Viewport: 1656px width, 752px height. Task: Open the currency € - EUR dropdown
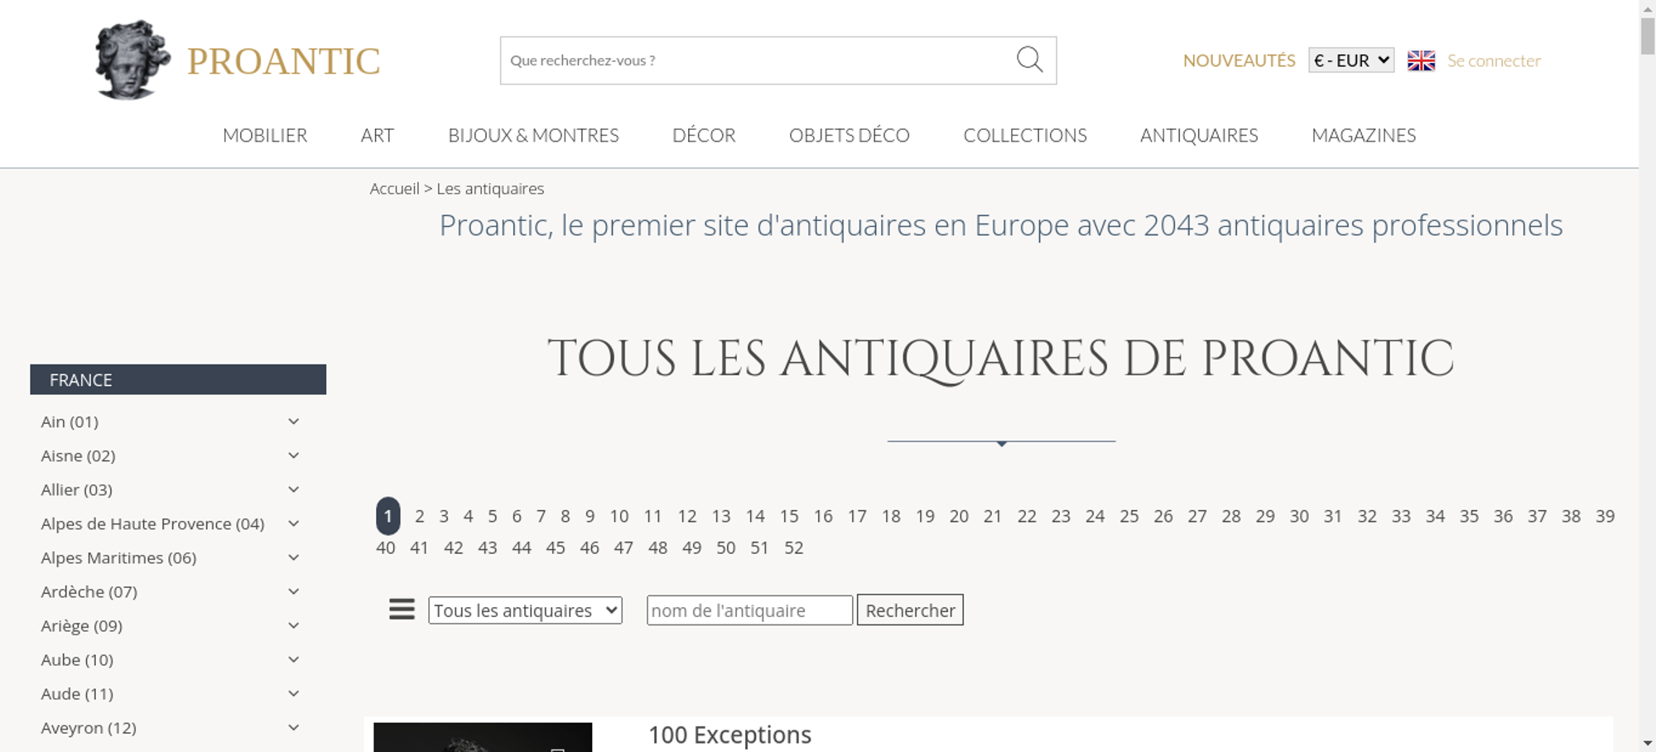coord(1350,60)
